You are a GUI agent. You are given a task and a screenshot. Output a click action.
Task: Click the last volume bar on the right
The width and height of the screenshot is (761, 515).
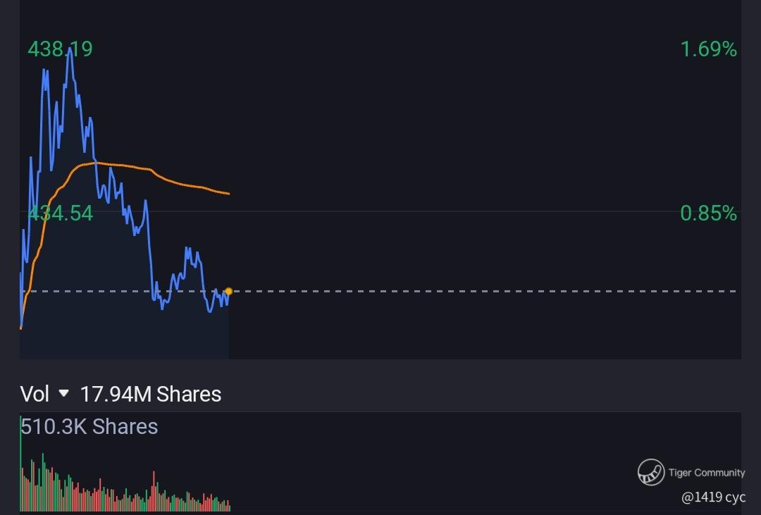pos(230,507)
